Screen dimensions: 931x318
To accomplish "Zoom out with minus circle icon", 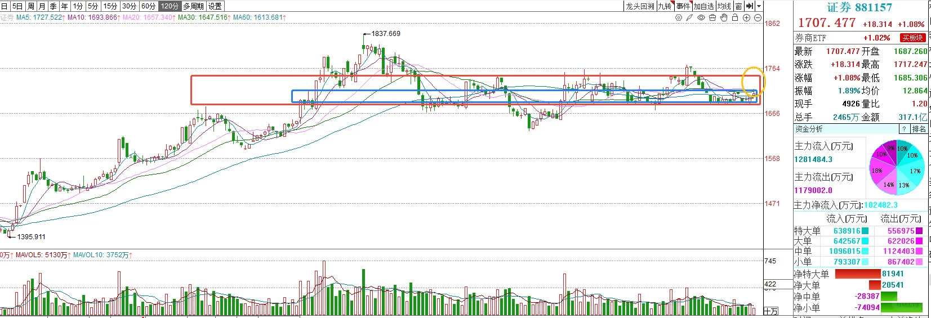I will click(758, 18).
